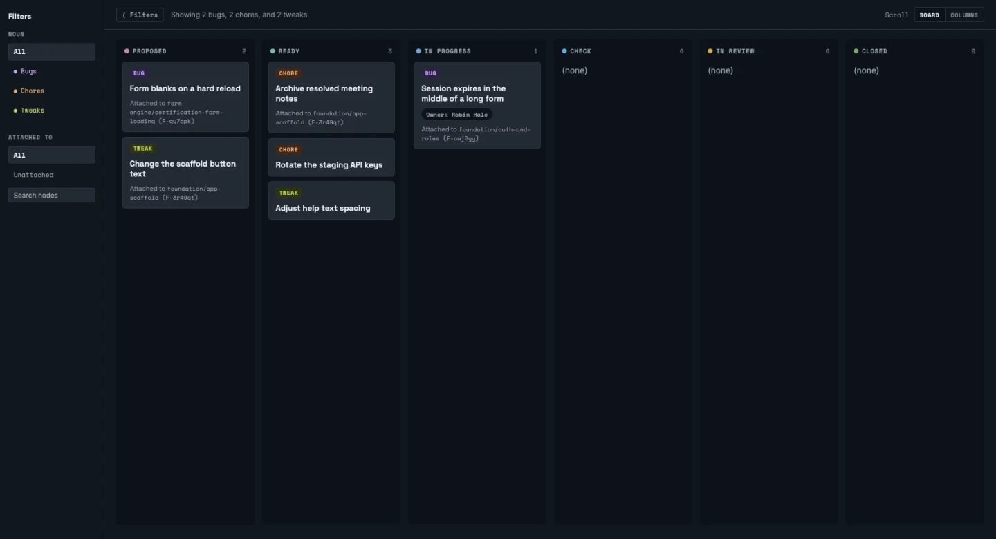Click the IN PROGRESS column header

(477, 51)
